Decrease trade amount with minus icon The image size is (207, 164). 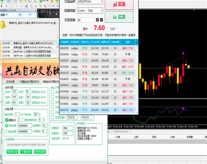pyautogui.click(x=101, y=20)
